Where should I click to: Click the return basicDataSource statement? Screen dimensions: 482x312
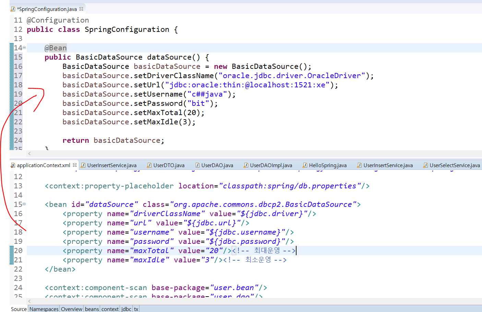(113, 140)
